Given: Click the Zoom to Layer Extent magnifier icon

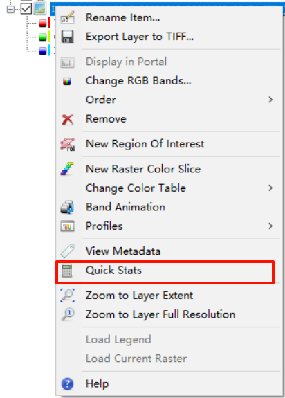Looking at the screenshot, I should click(x=68, y=295).
